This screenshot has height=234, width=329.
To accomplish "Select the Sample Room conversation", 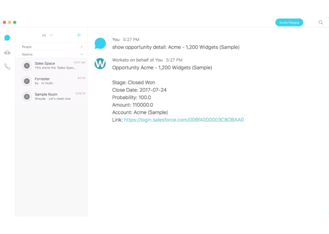I will pyautogui.click(x=52, y=97).
